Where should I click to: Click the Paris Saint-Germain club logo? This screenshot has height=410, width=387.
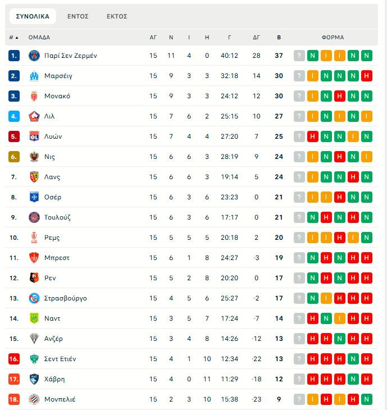pos(34,56)
